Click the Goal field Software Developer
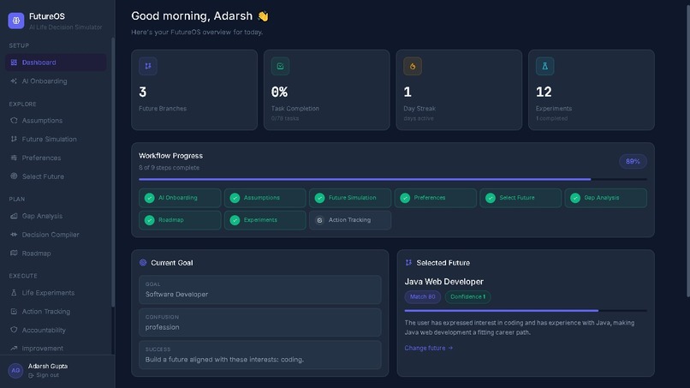The width and height of the screenshot is (690, 388). click(x=260, y=290)
